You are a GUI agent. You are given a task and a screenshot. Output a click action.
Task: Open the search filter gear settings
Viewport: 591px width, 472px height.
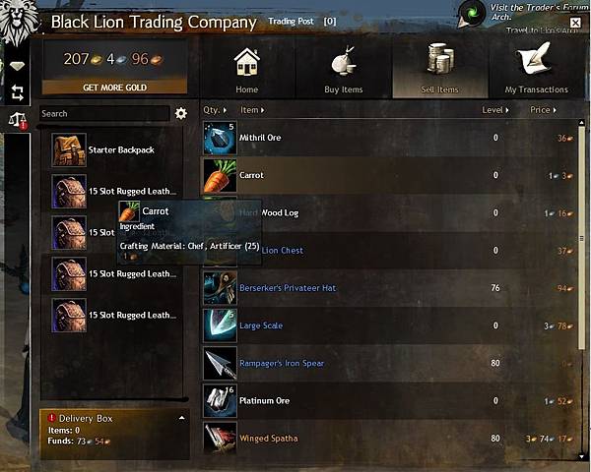click(x=181, y=113)
